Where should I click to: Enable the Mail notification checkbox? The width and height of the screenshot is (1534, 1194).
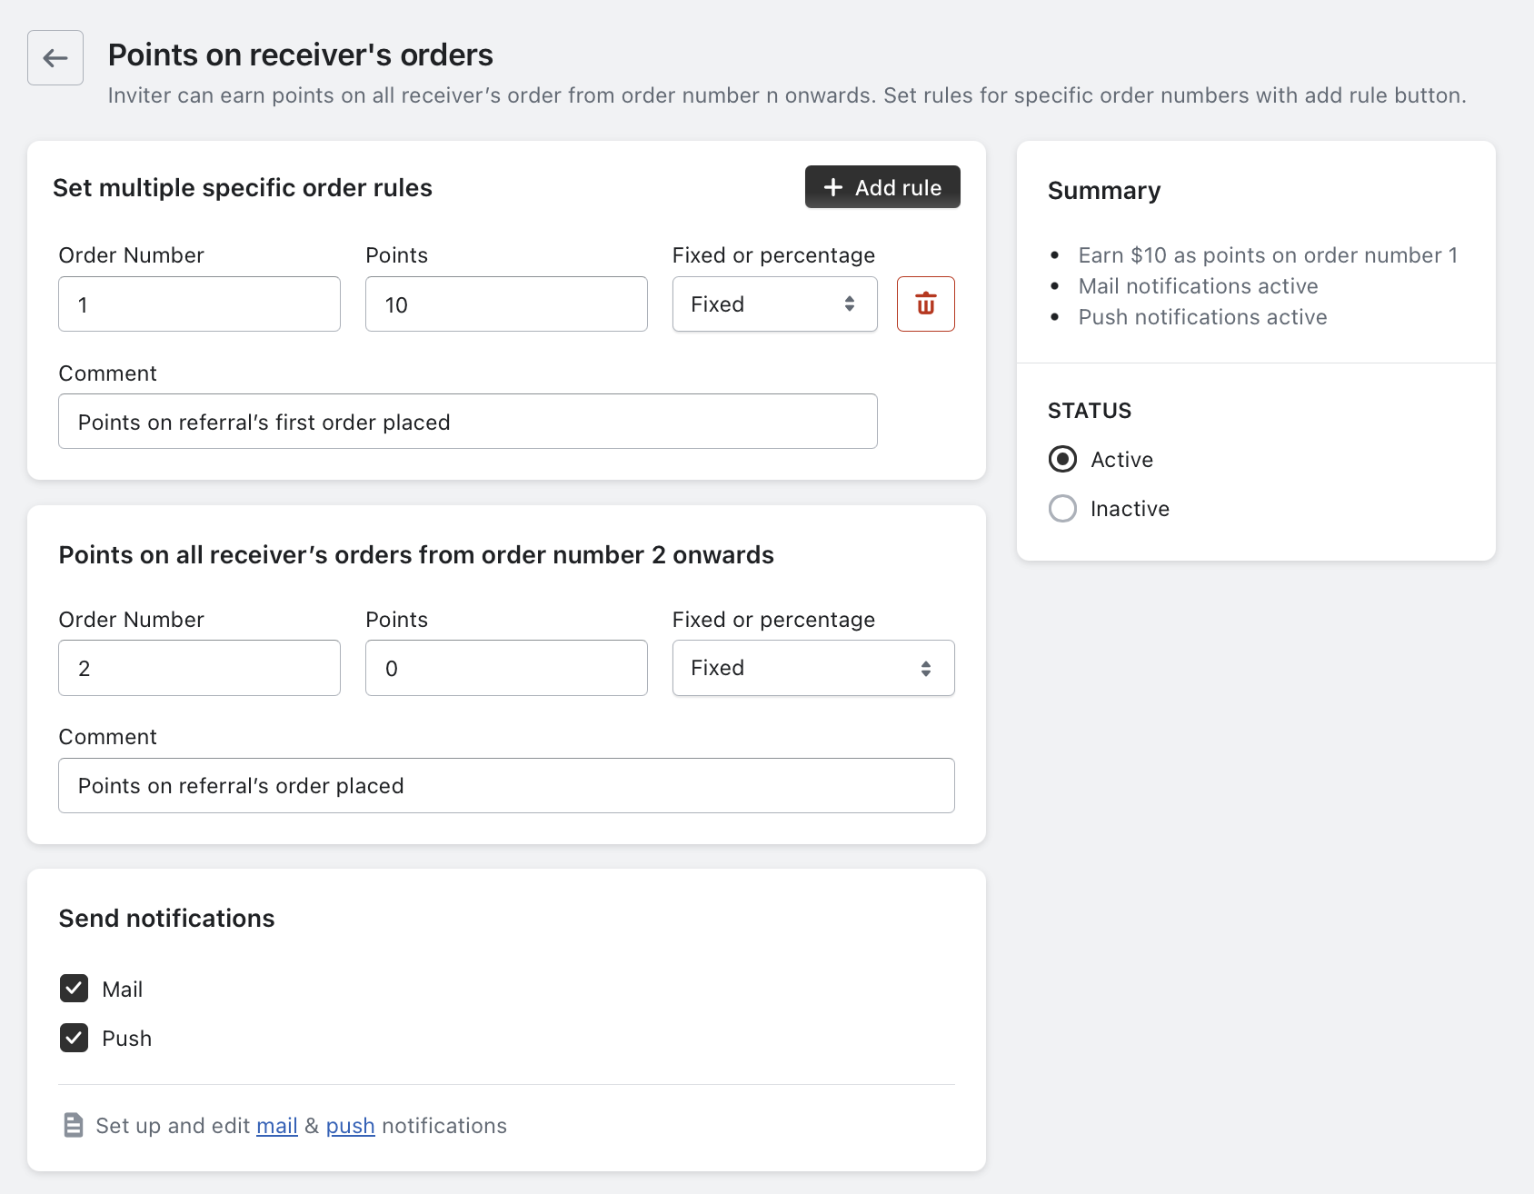(75, 989)
